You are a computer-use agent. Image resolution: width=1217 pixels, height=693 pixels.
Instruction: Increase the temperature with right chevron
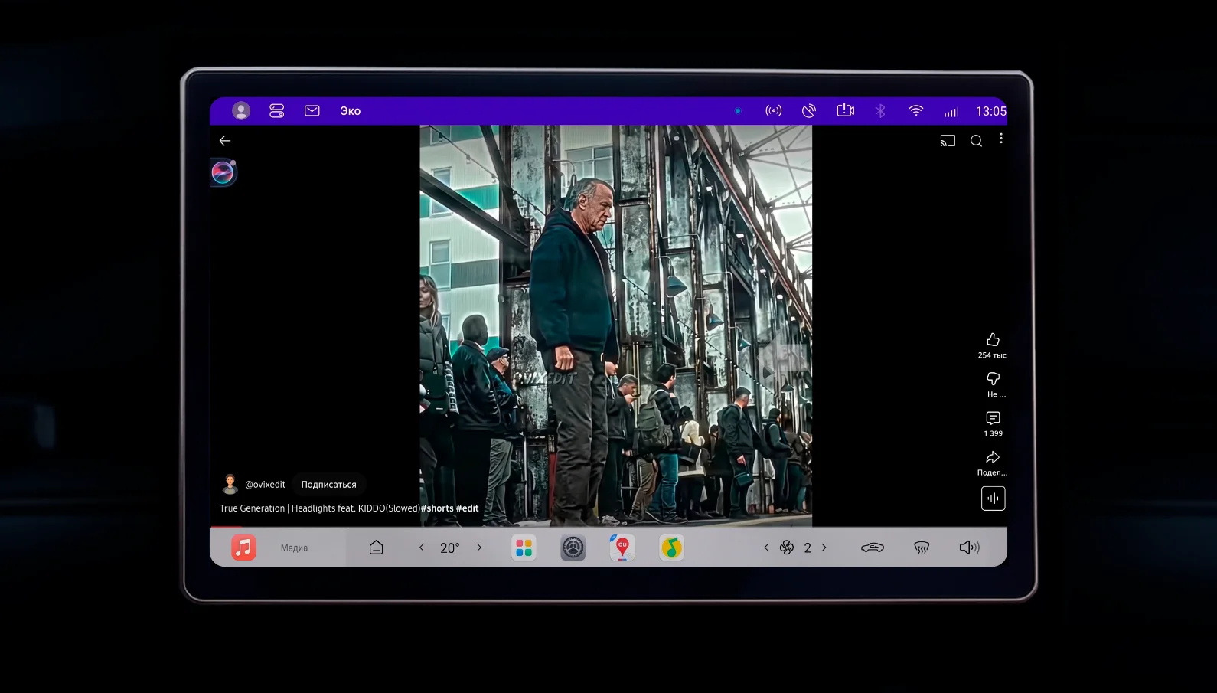pos(479,548)
